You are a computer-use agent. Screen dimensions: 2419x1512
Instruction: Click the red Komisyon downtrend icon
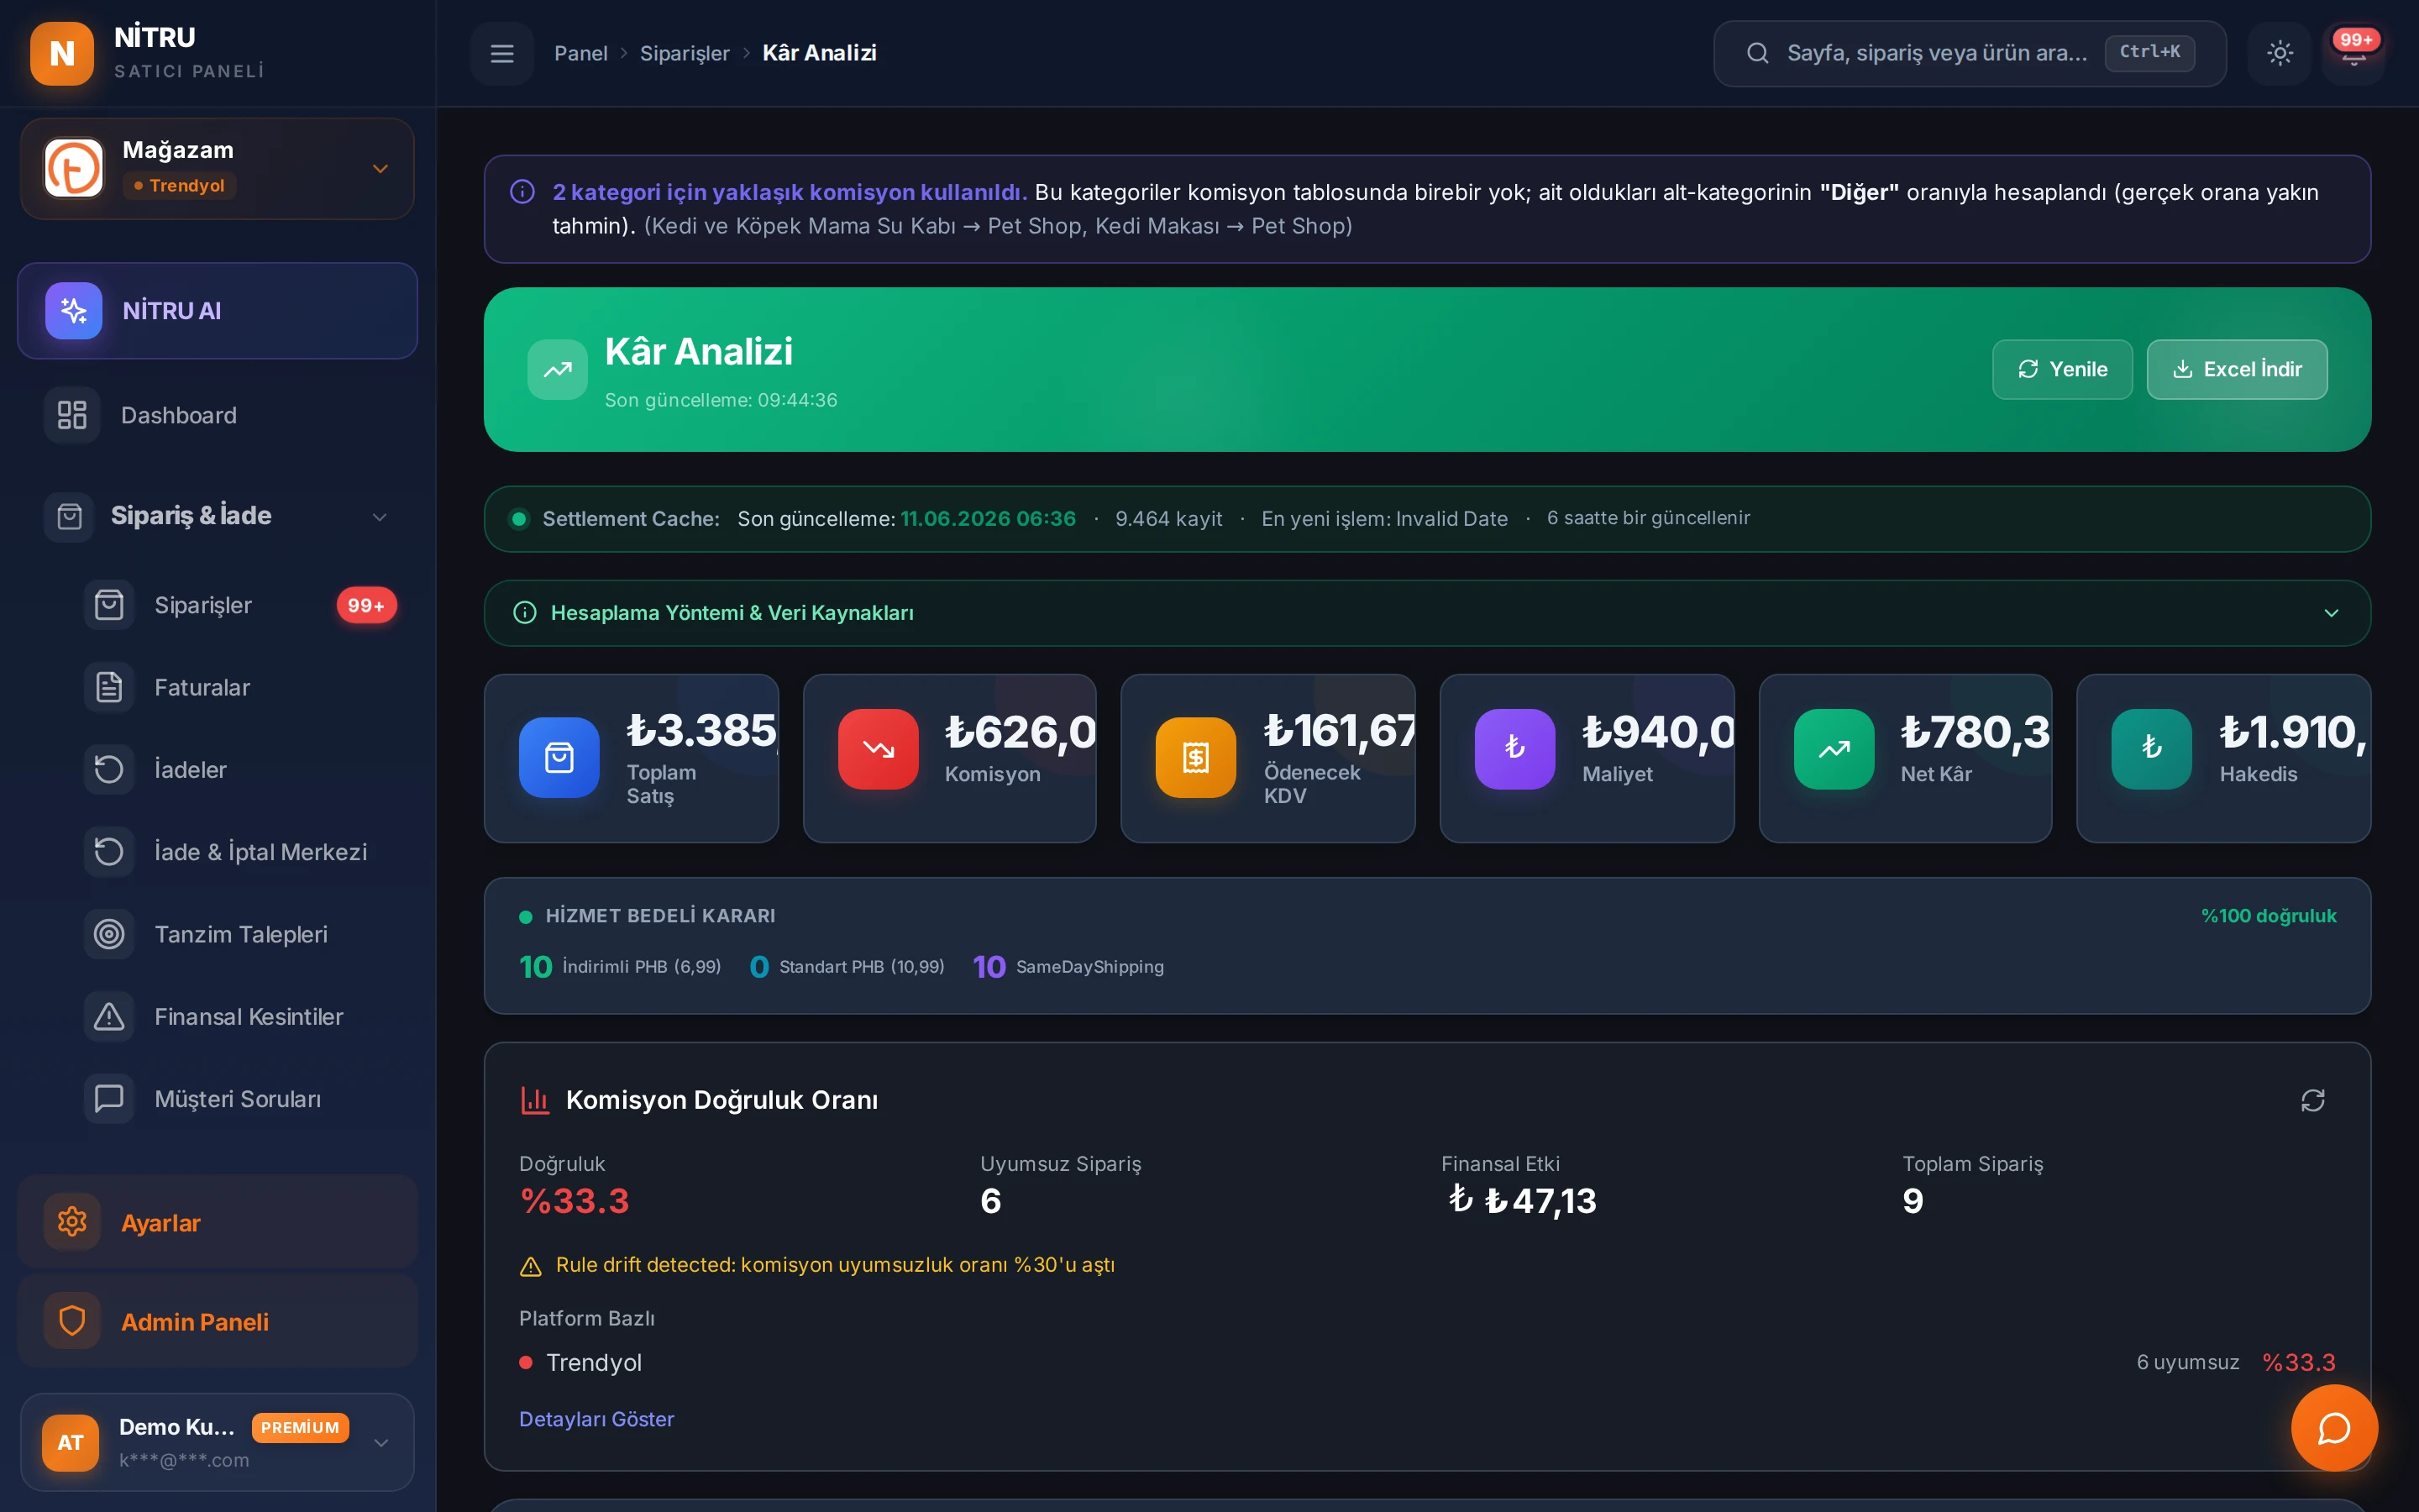tap(878, 749)
